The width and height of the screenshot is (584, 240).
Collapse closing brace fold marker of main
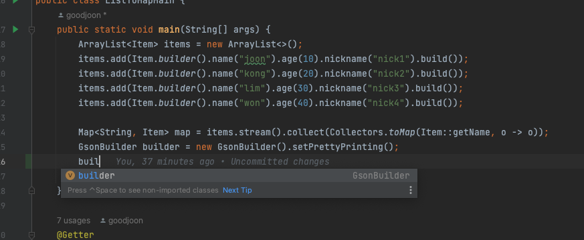click(x=31, y=190)
